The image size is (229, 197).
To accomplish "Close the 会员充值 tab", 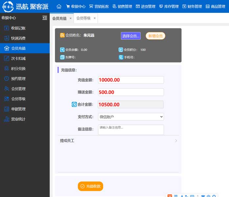I will [71, 18].
